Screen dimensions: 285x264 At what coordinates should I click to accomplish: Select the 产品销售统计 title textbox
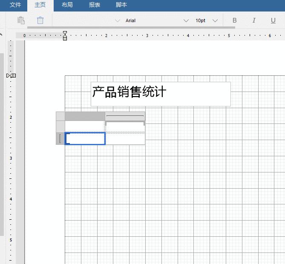[x=161, y=94]
